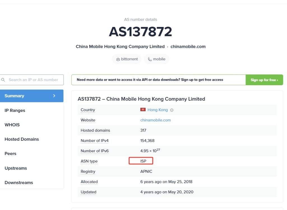Click the ASN type field label

click(89, 161)
